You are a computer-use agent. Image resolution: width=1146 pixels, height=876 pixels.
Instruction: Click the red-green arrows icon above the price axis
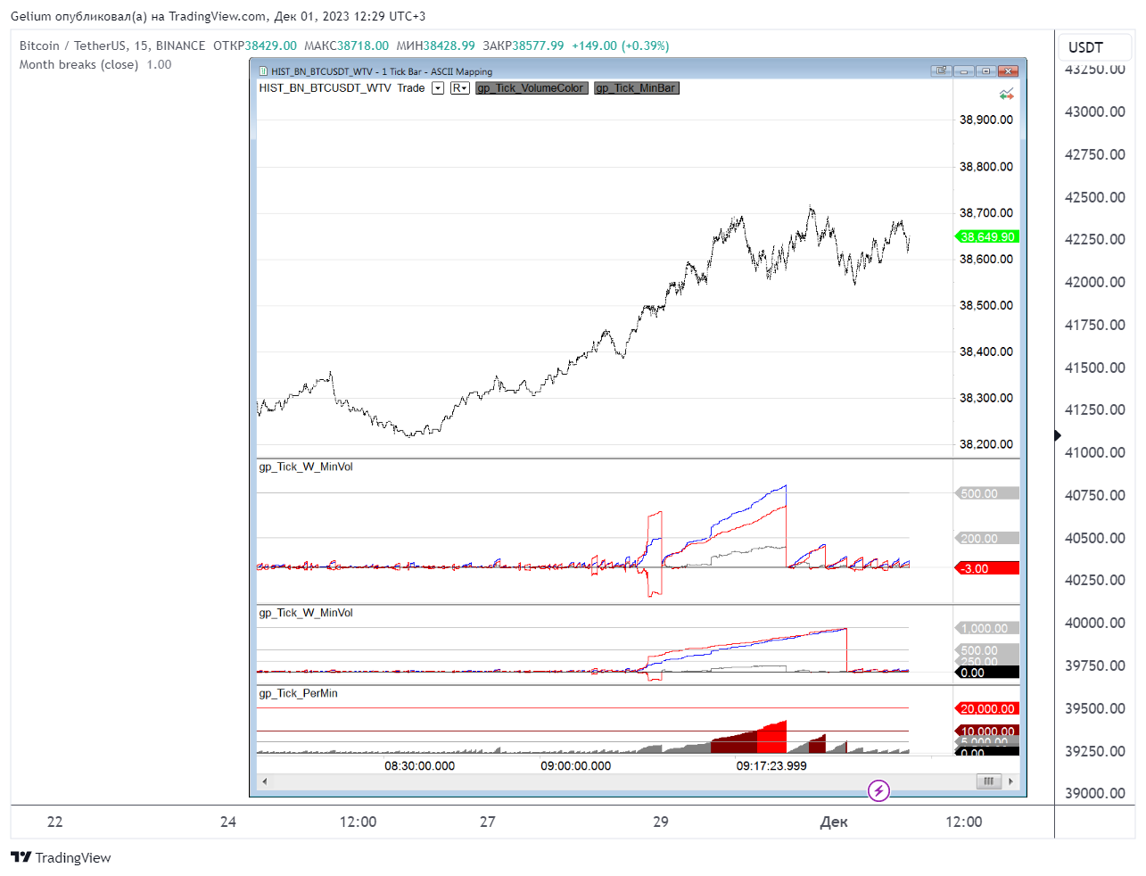tap(1007, 94)
